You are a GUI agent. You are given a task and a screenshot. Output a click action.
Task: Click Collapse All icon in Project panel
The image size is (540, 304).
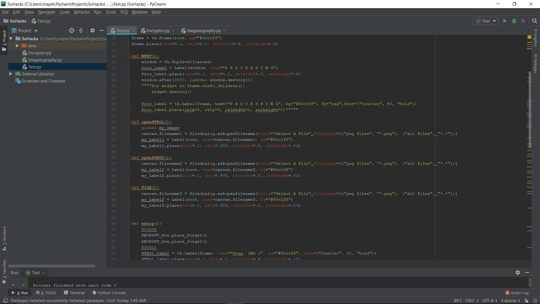click(81, 30)
